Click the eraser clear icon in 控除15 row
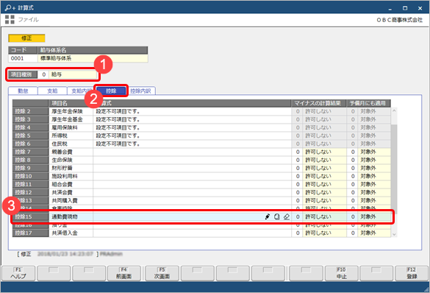Screen dimensions: 430x293 pyautogui.click(x=287, y=216)
